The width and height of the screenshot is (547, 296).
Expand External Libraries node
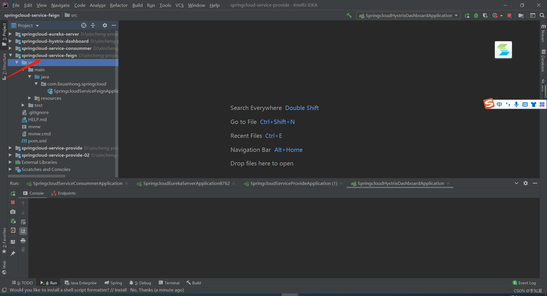(10, 162)
